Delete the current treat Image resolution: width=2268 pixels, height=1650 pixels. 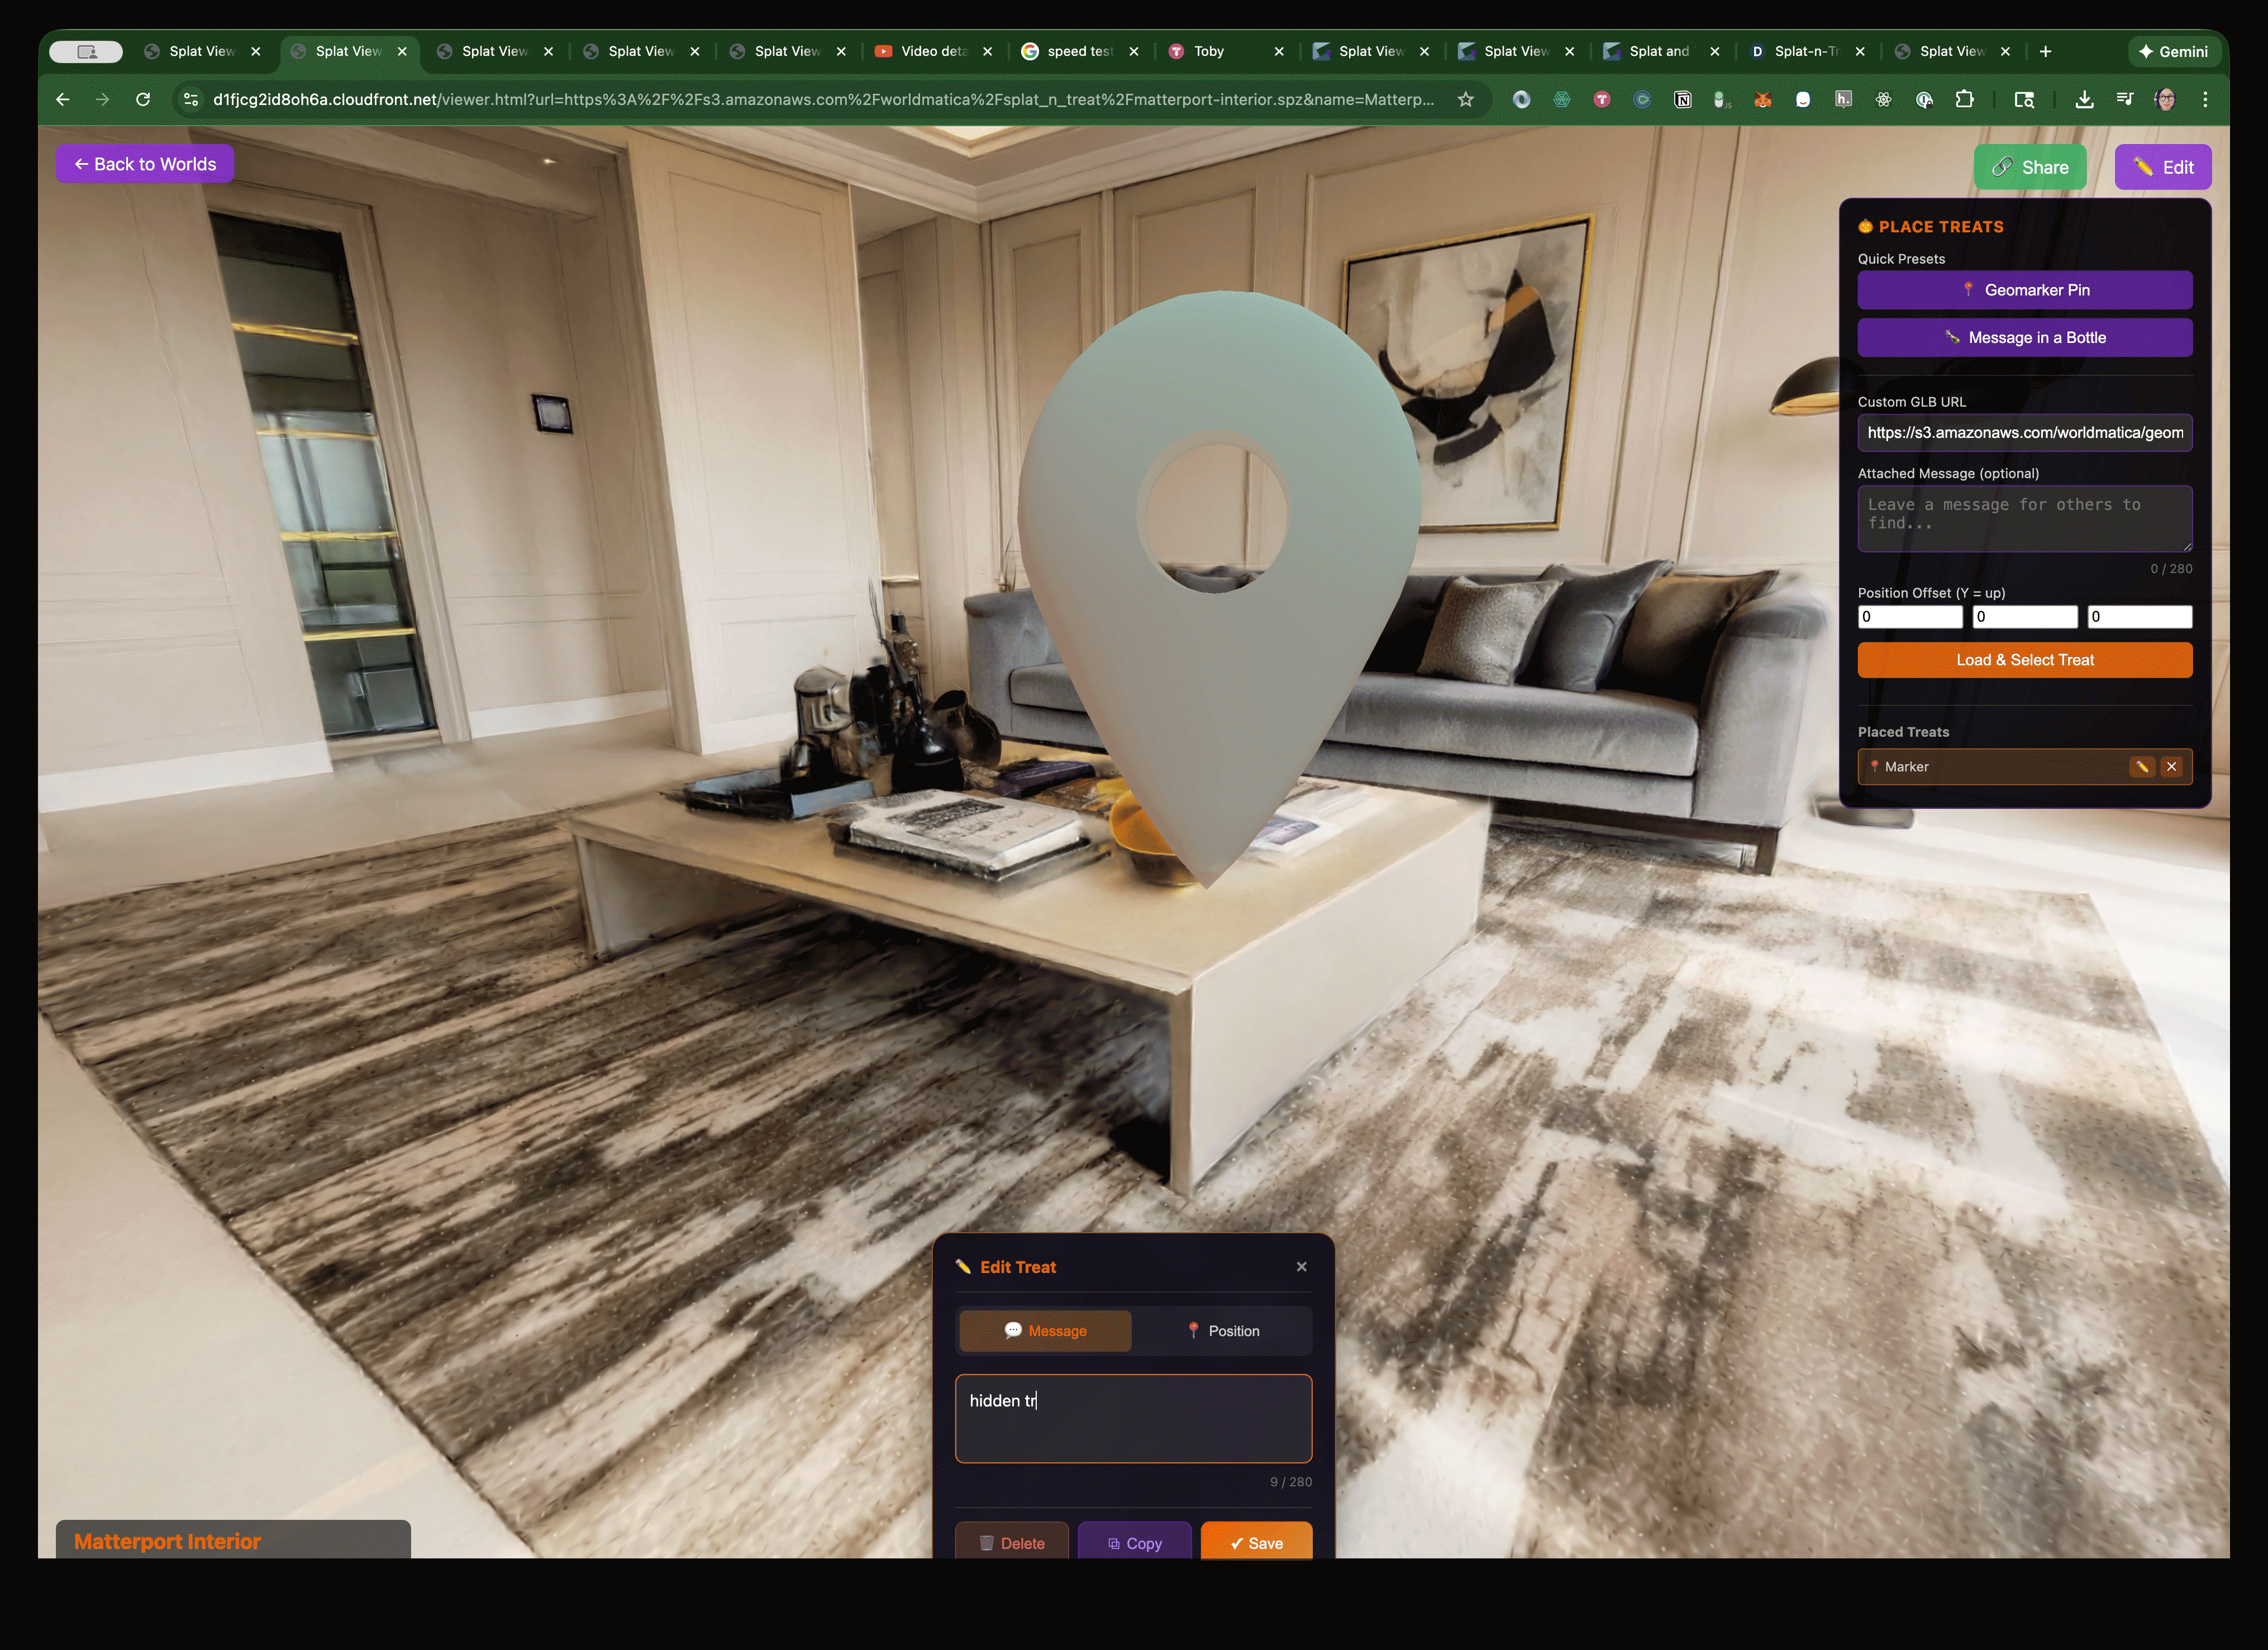[x=1011, y=1543]
